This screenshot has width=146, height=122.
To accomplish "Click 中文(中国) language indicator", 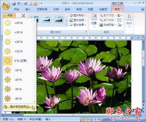I will [36, 119].
